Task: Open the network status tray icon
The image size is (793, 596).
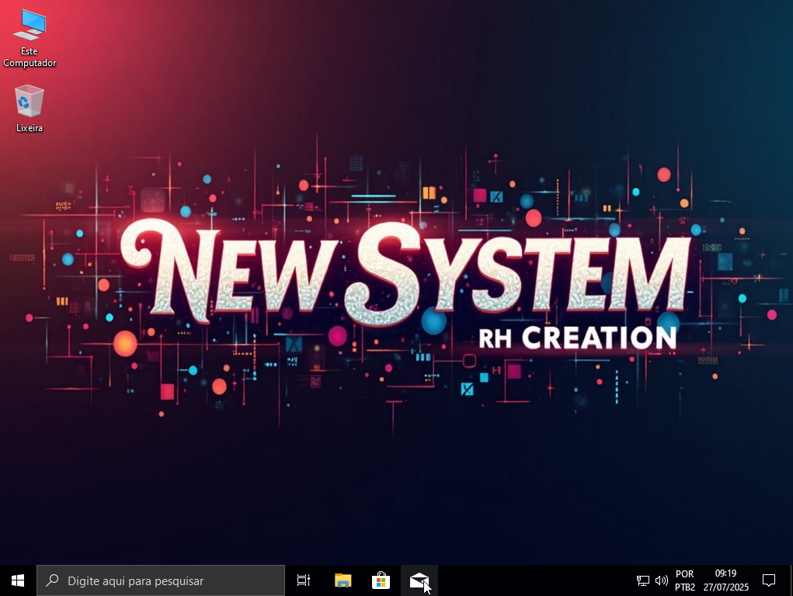Action: 643,580
